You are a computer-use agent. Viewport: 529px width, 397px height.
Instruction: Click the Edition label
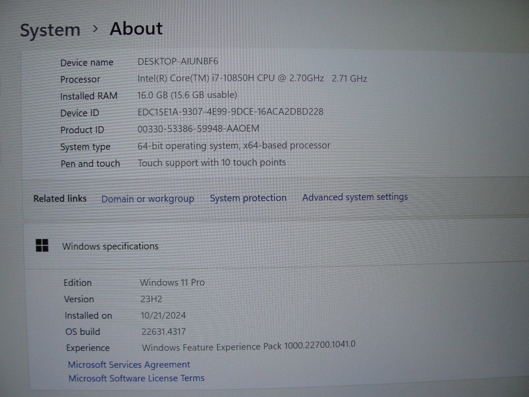[78, 283]
